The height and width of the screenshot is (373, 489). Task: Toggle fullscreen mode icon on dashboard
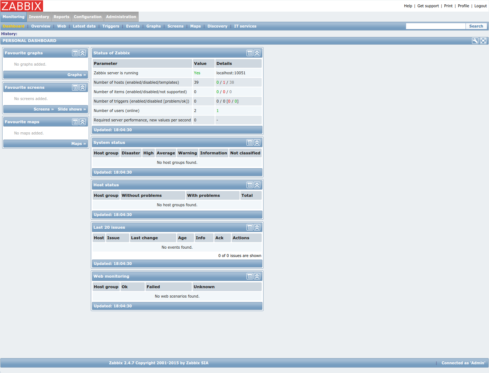point(483,41)
